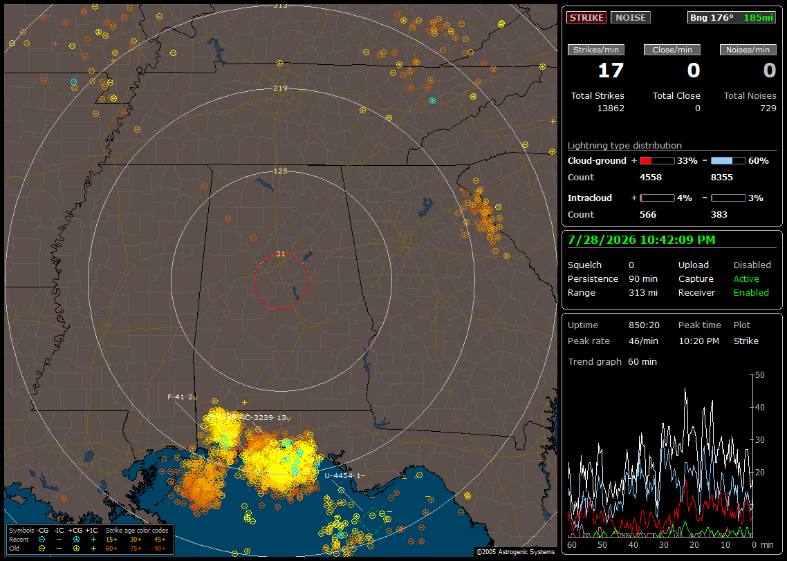
Task: Click the 31 range ring label
Action: (x=280, y=254)
